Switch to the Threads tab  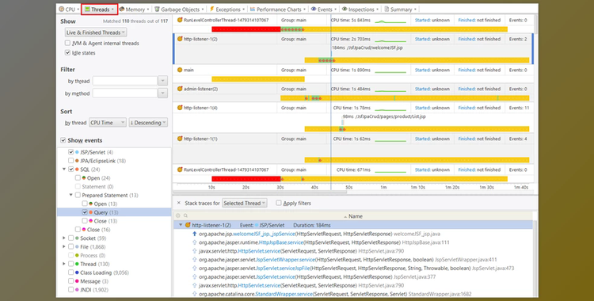100,10
